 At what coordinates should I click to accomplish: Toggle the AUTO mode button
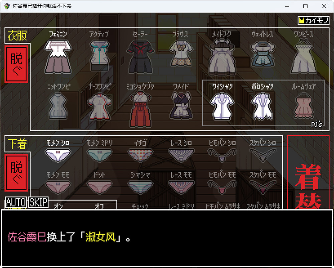coord(16,202)
